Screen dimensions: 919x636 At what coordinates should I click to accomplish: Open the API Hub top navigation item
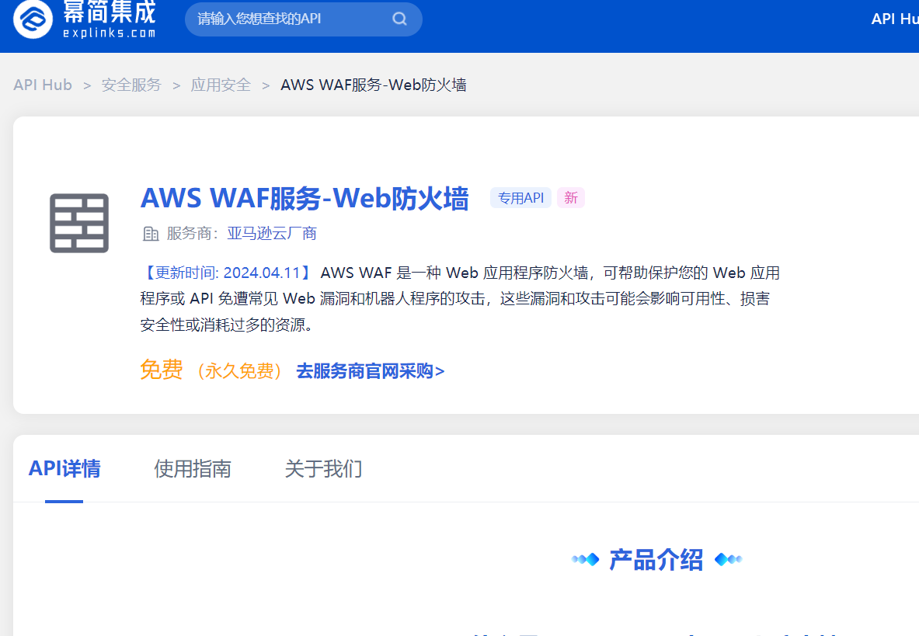(894, 19)
